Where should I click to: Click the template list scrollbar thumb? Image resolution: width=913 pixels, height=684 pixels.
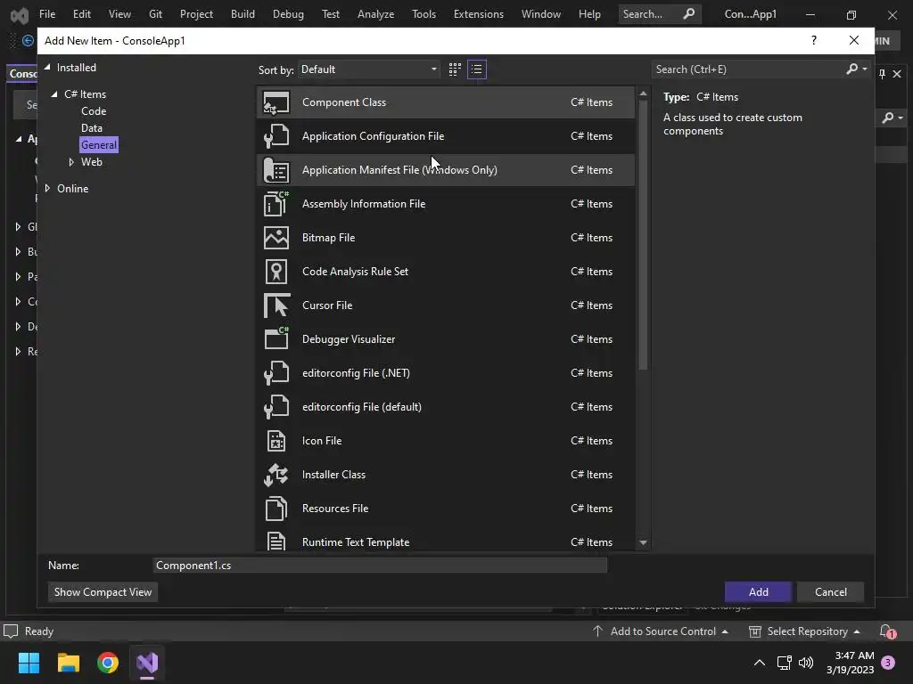[x=644, y=235]
